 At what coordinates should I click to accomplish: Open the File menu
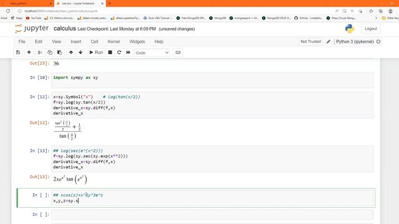(x=22, y=42)
